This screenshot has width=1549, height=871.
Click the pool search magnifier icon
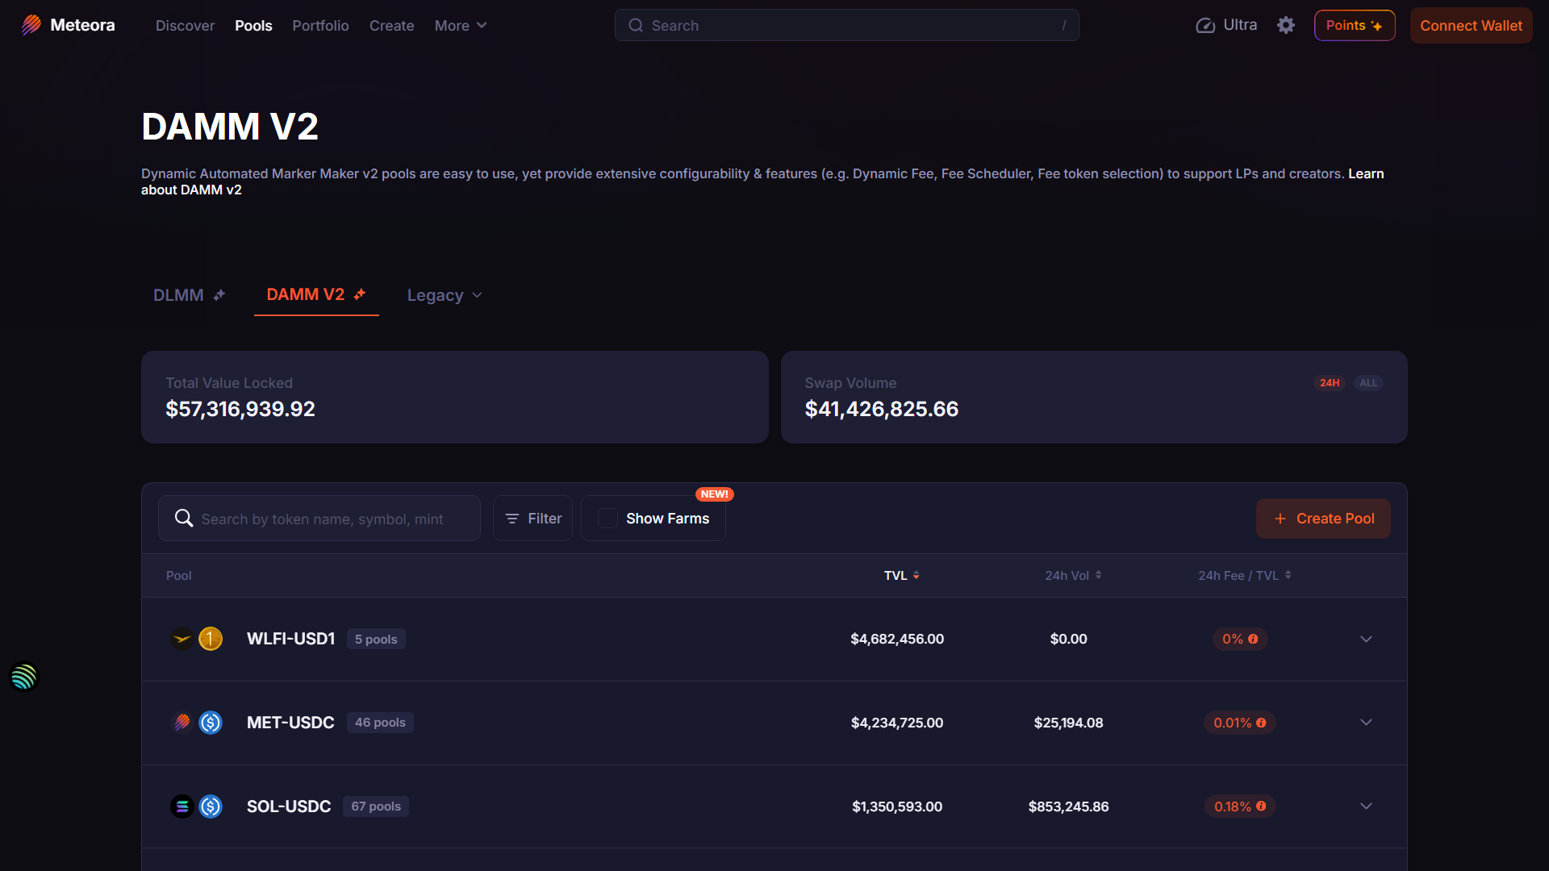click(x=184, y=519)
